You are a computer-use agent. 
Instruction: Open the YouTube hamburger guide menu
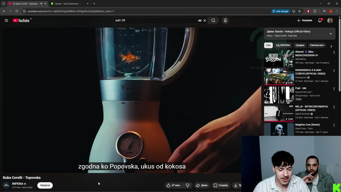coord(6,21)
